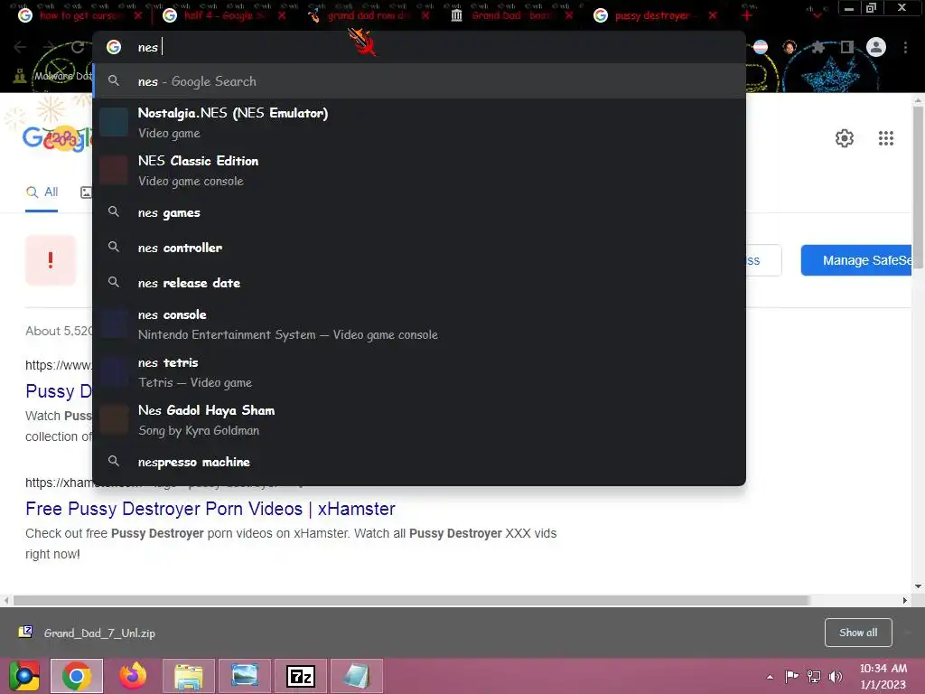The width and height of the screenshot is (925, 694).
Task: Pick the 'nes tetris' suggestion
Action: click(x=419, y=371)
